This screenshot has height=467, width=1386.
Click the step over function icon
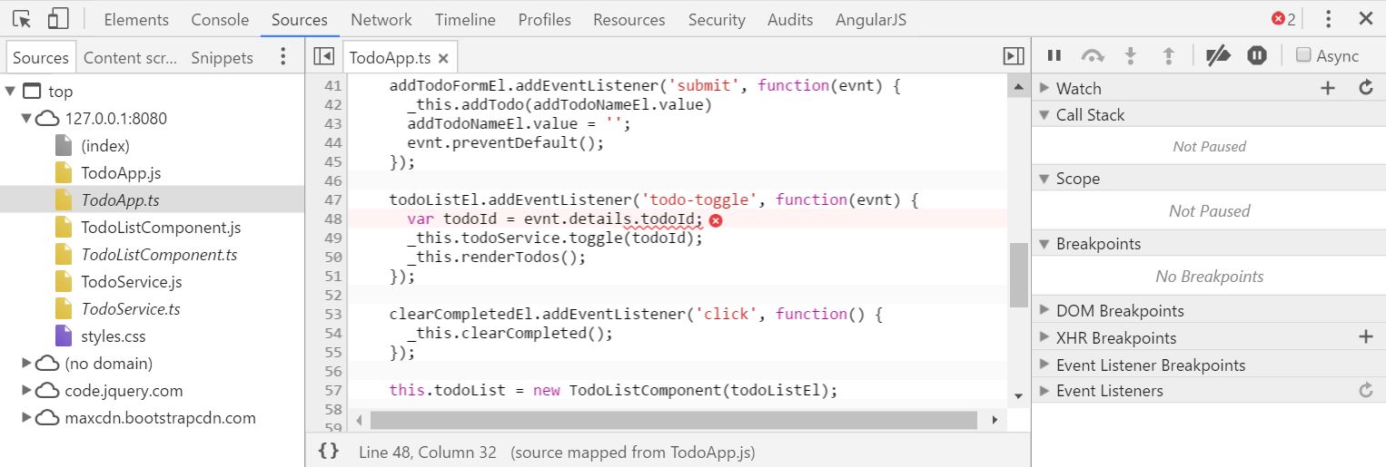1093,56
